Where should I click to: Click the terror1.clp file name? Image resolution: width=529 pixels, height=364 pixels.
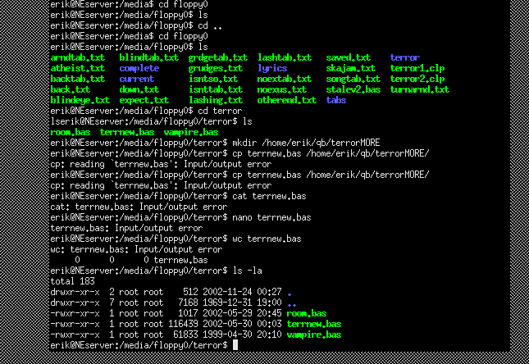(417, 68)
